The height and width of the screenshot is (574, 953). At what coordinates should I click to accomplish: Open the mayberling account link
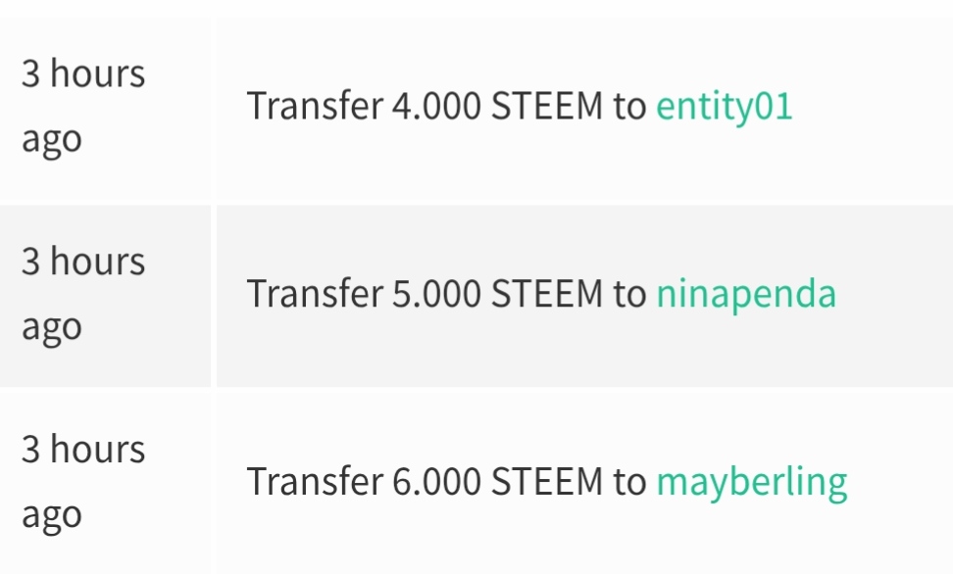coord(752,483)
